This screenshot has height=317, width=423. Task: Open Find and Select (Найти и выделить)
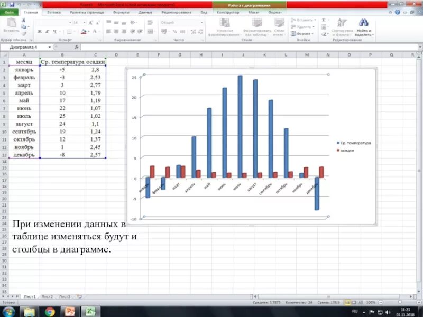(364, 27)
